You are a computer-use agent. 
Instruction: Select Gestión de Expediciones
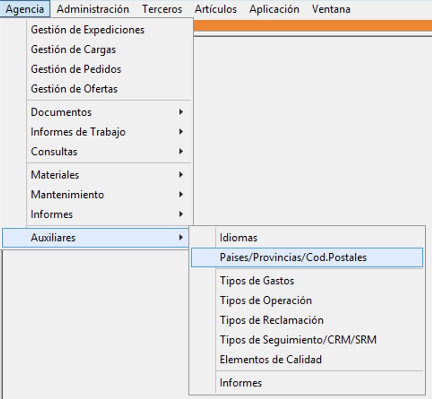tap(88, 30)
